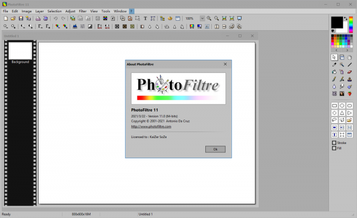Open the Layer menu
The image size is (357, 218).
tap(39, 11)
